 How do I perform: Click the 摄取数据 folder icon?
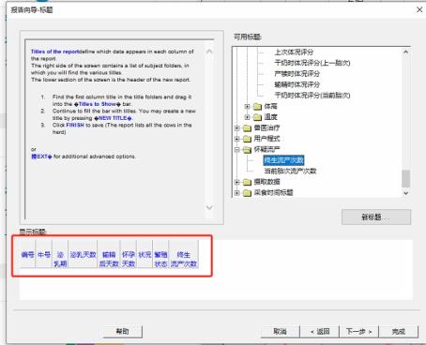[247, 182]
